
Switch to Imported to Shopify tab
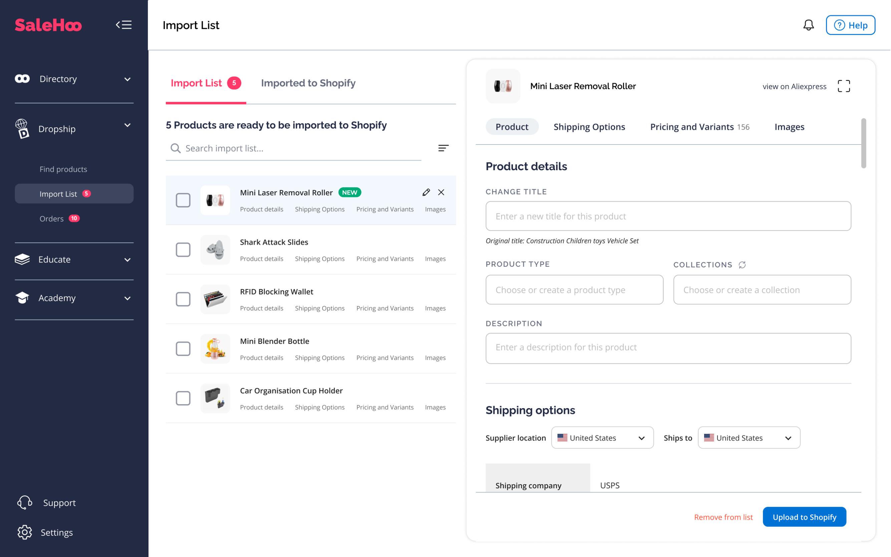point(308,83)
